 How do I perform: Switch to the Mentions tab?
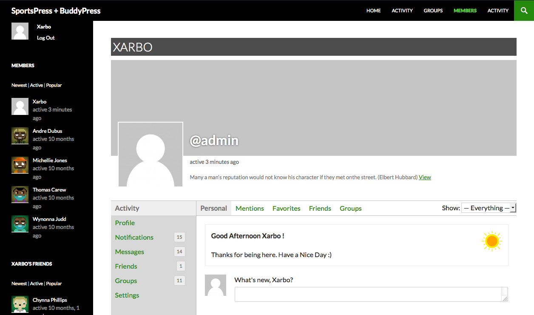(x=250, y=208)
